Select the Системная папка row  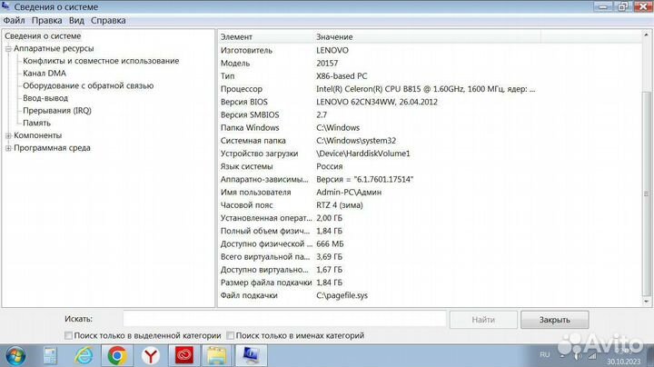(430, 141)
